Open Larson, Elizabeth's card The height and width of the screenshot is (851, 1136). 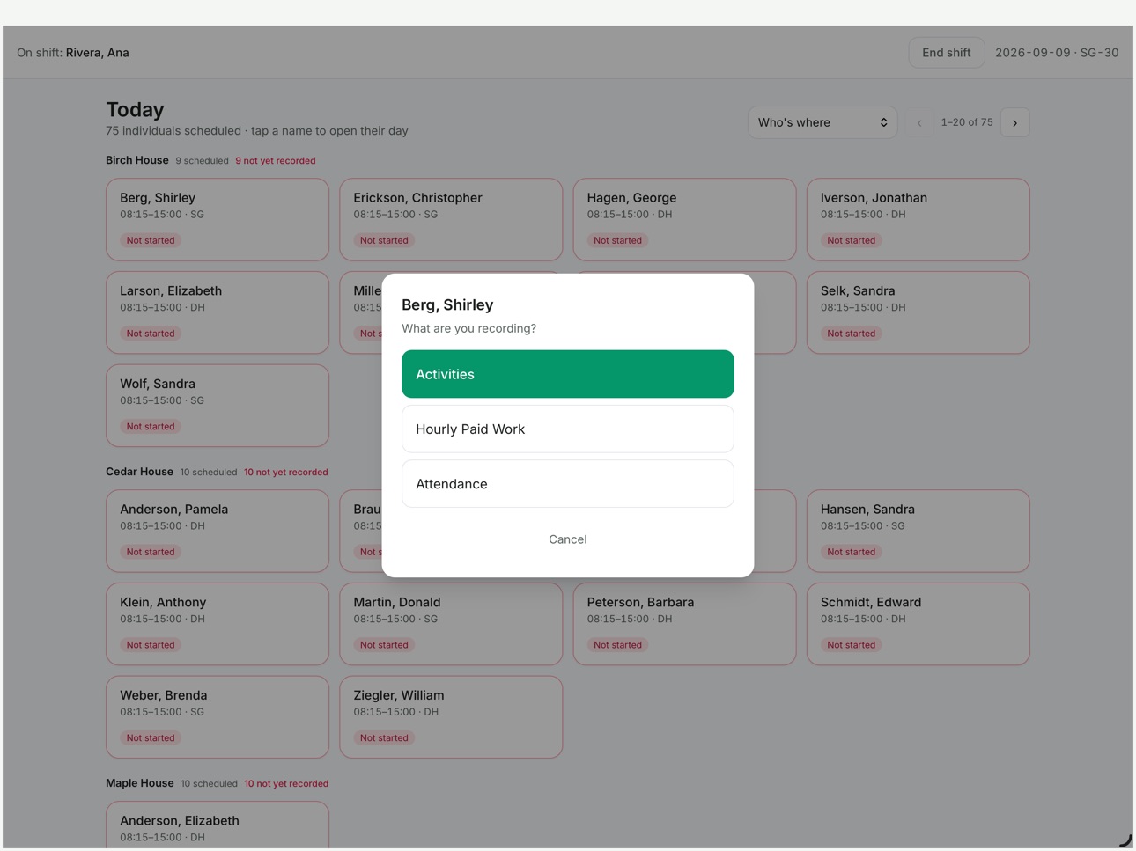point(218,312)
